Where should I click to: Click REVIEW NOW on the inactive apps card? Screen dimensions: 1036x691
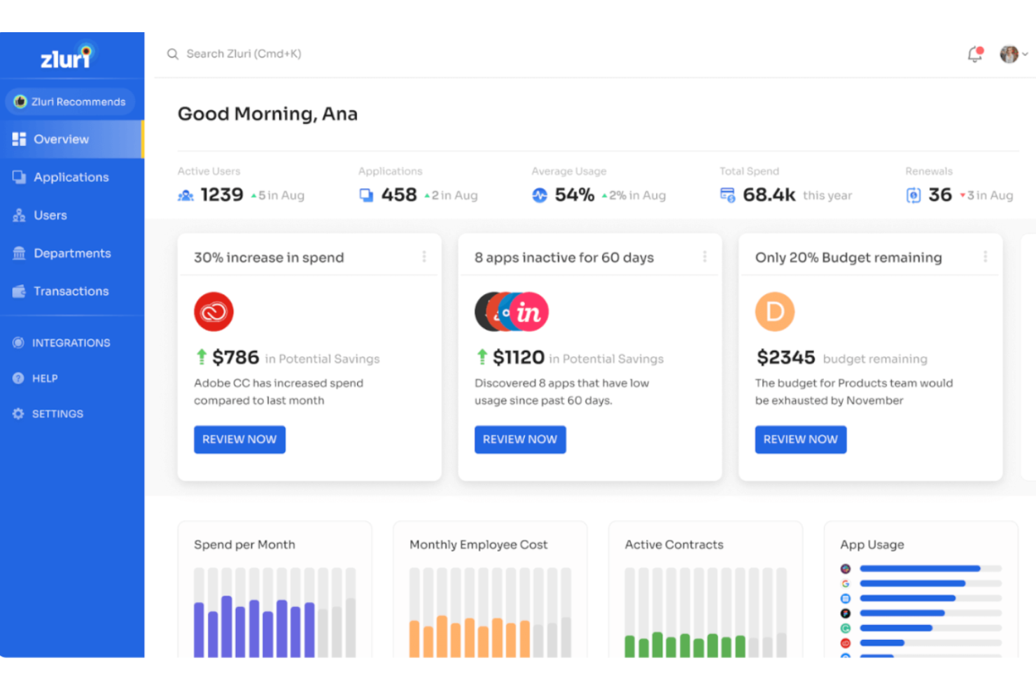[x=520, y=440]
